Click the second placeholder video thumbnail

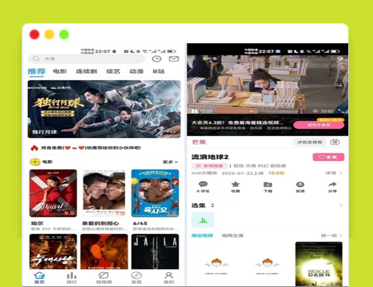pyautogui.click(x=267, y=265)
